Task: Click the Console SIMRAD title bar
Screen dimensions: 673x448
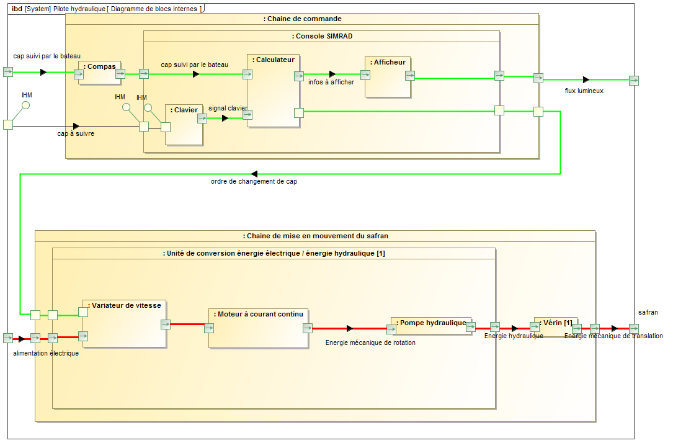Action: tap(322, 37)
